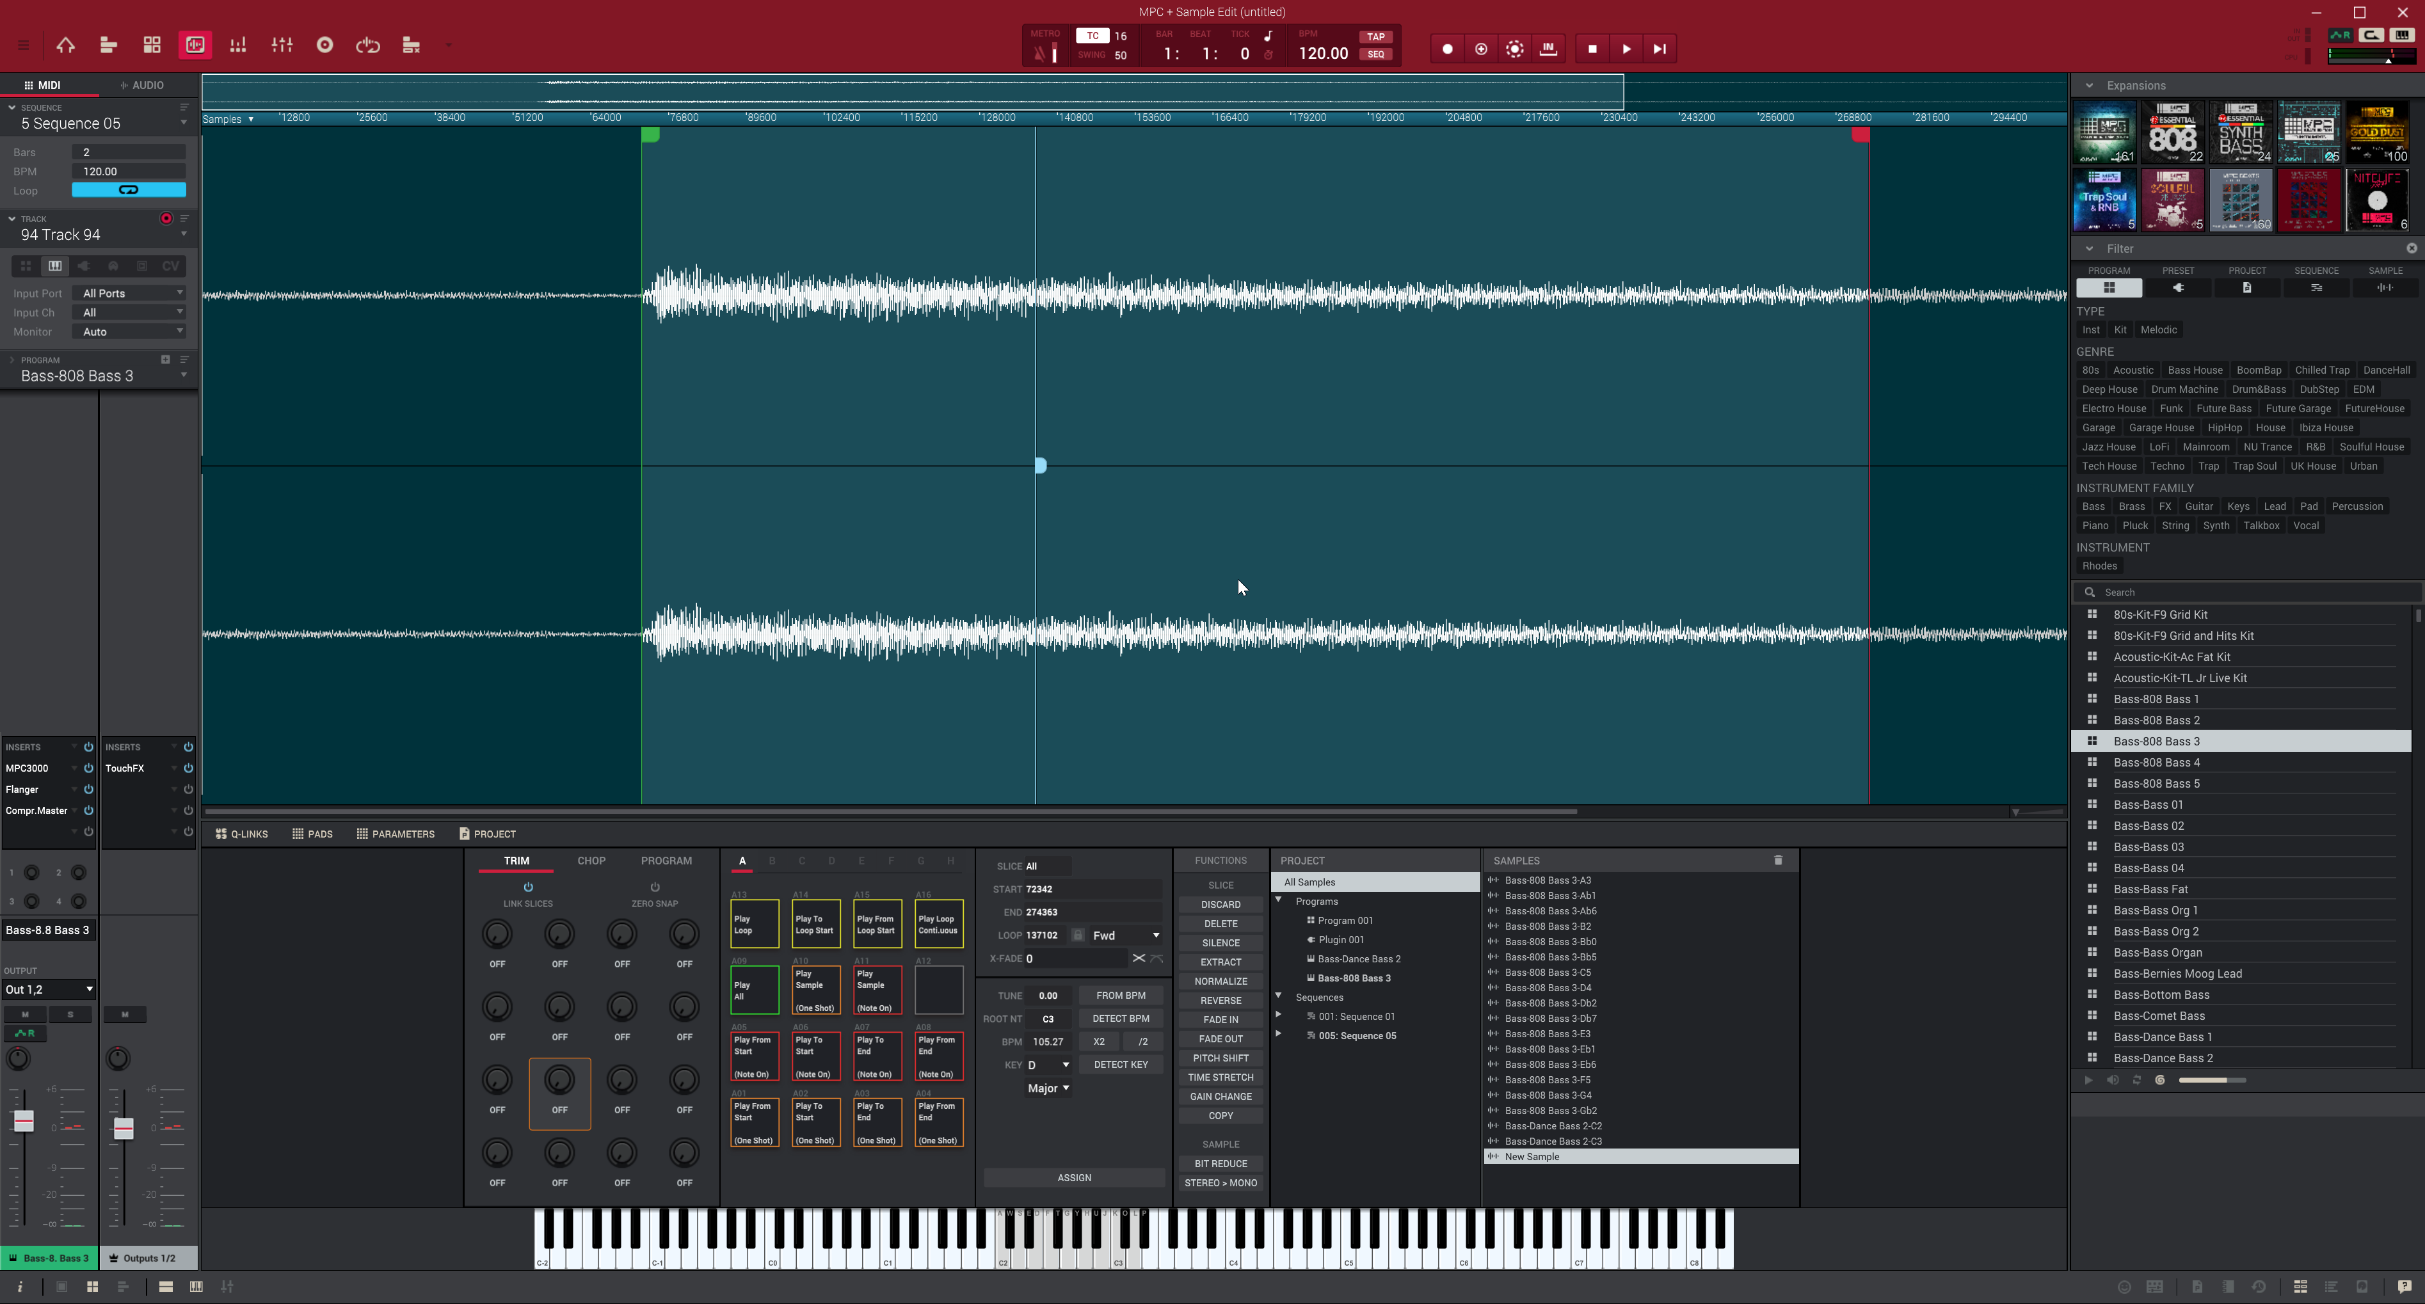The image size is (2425, 1304).
Task: Open the Sampler circle icon
Action: pos(324,44)
